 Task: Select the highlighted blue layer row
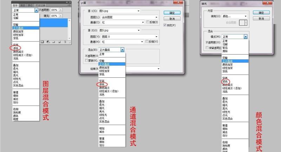[53, 23]
